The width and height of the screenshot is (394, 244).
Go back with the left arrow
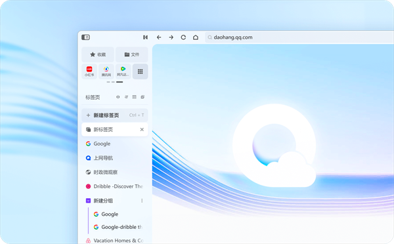click(159, 37)
